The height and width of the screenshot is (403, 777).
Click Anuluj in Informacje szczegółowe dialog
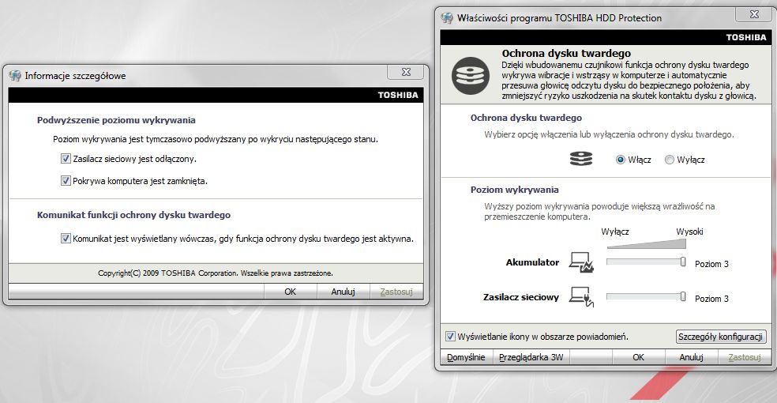click(x=343, y=292)
